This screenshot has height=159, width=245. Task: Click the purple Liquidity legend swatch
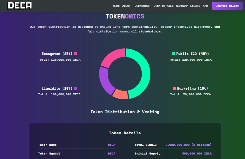(75, 88)
